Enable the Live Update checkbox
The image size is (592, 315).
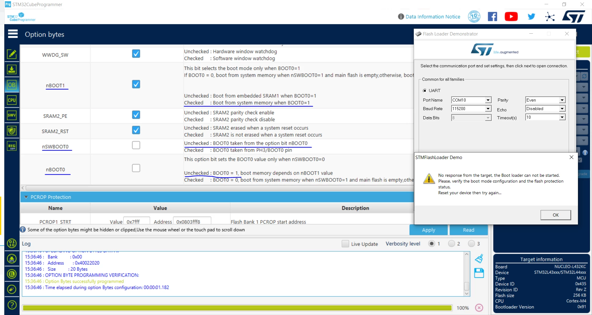pos(345,244)
